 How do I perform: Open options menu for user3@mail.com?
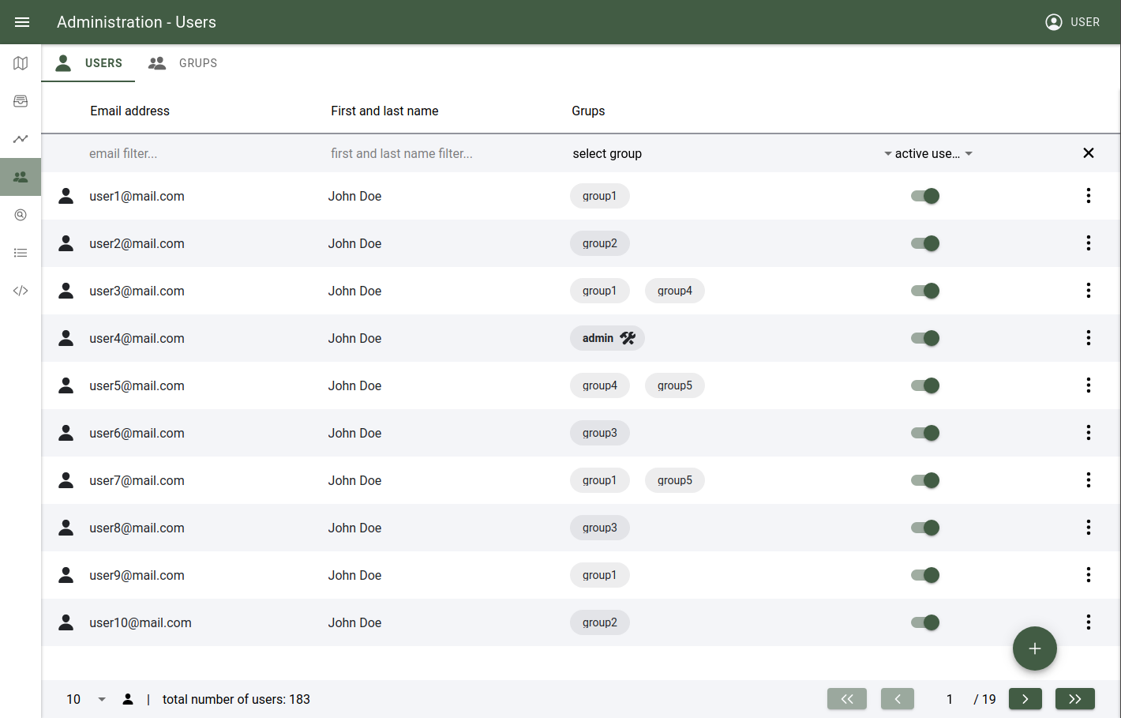[1089, 291]
